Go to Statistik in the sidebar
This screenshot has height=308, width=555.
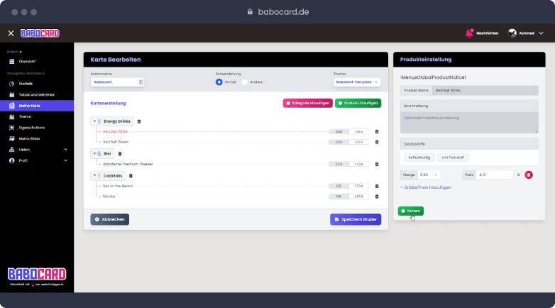click(25, 84)
